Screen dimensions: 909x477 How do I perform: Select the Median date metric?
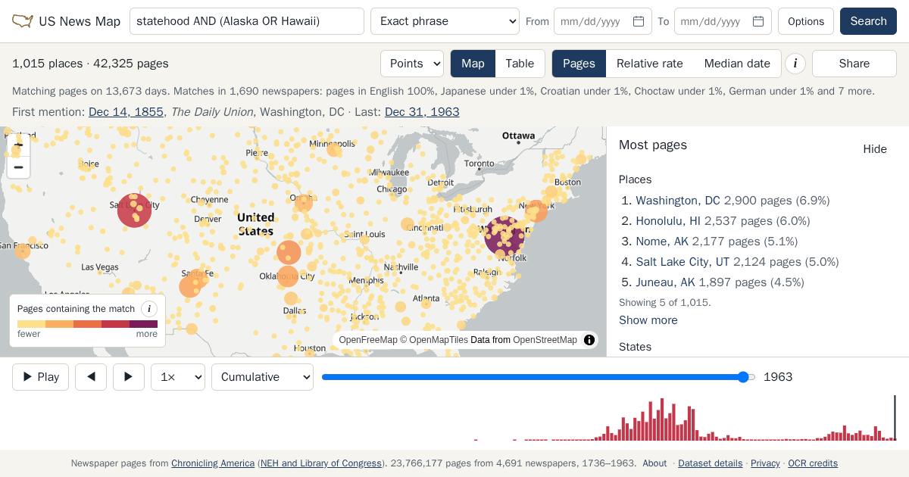(x=738, y=64)
